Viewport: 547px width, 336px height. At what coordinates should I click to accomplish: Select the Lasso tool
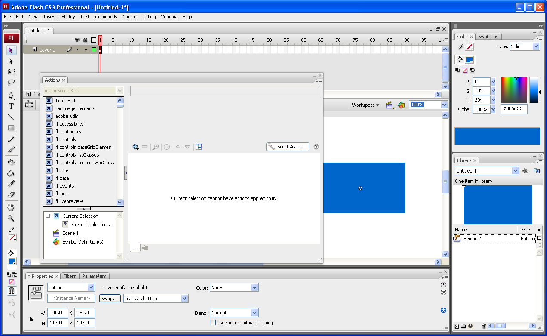(x=11, y=83)
